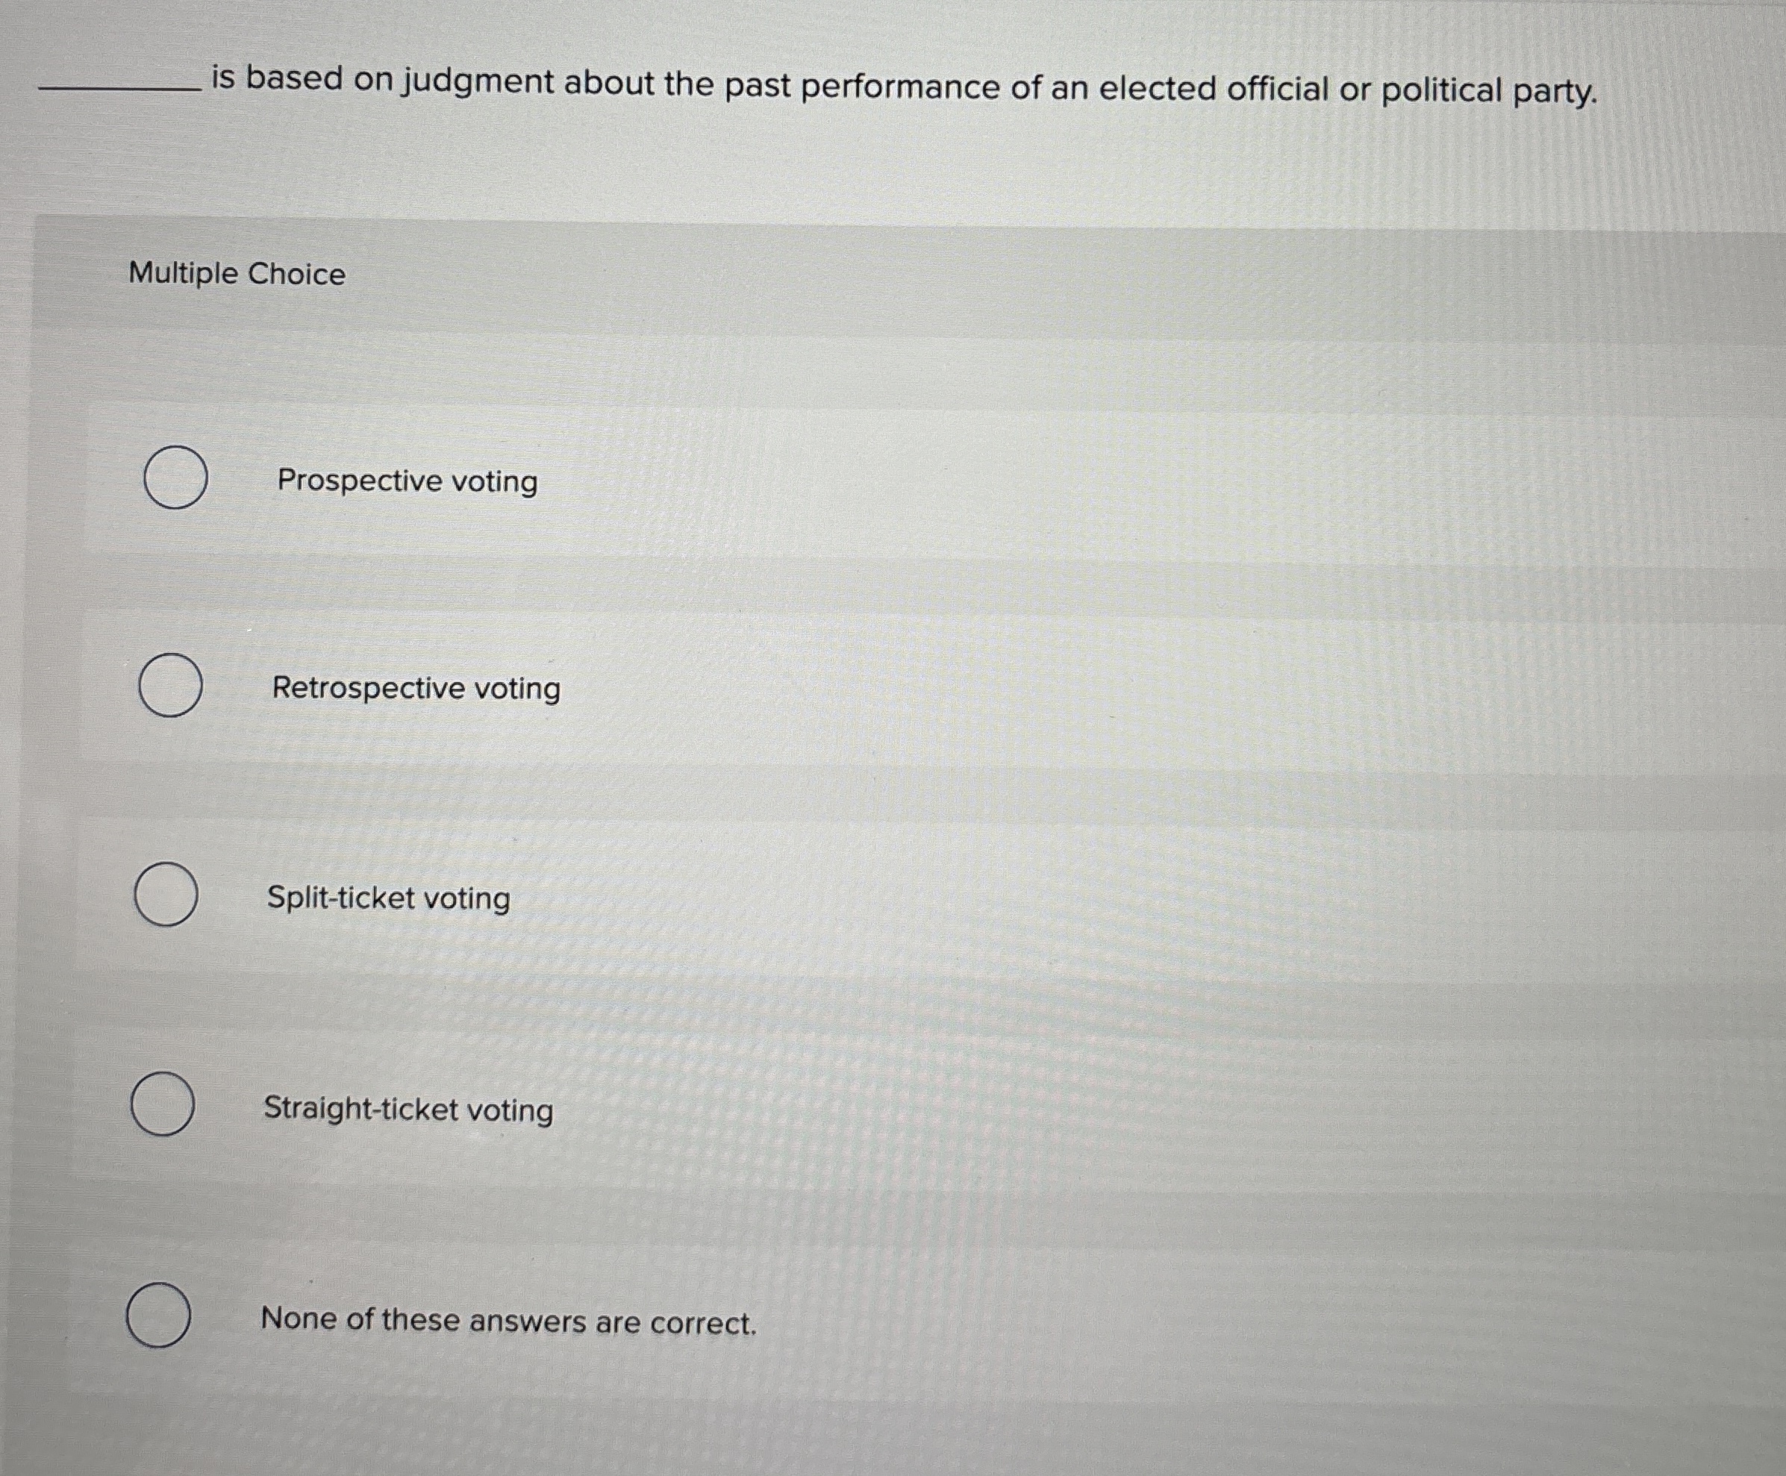Screen dimensions: 1786x1476
Task: Click the Prospective voting answer text
Action: tap(408, 481)
